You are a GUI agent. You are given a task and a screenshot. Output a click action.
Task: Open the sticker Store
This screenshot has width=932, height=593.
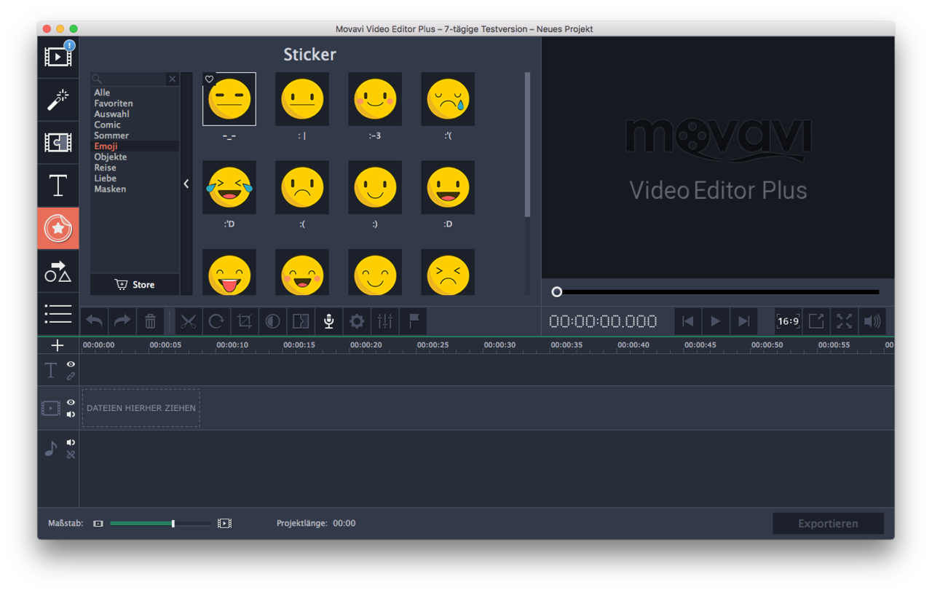[135, 284]
